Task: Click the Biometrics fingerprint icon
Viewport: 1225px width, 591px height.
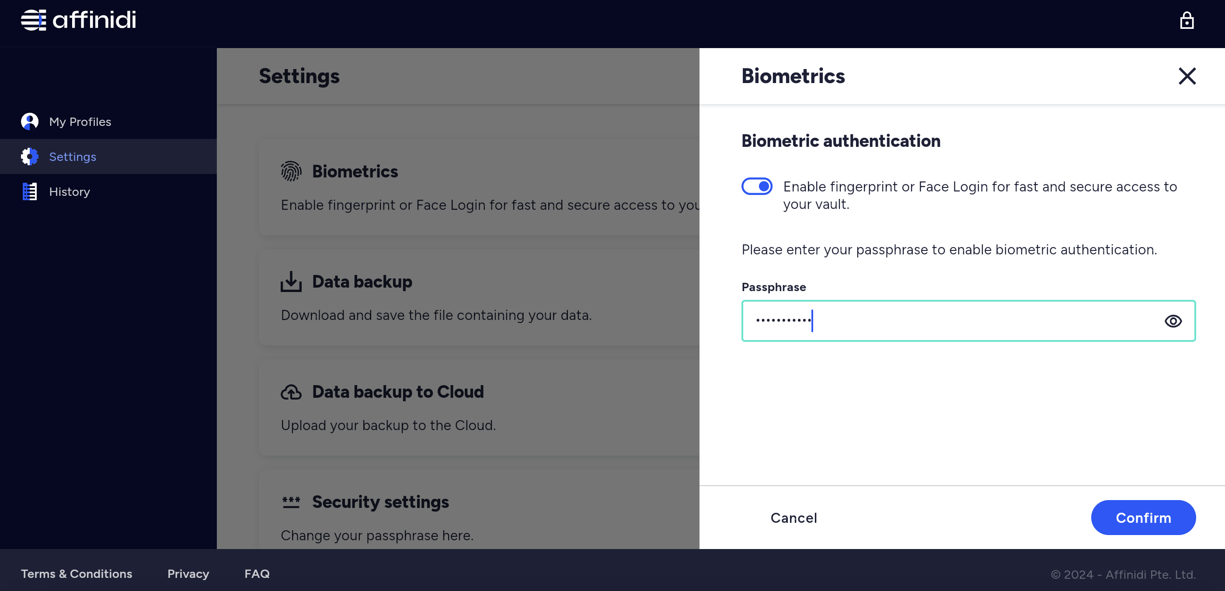Action: 291,171
